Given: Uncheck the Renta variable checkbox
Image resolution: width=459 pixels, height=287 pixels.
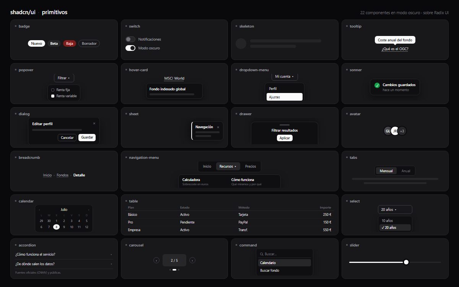Looking at the screenshot, I should 53,96.
